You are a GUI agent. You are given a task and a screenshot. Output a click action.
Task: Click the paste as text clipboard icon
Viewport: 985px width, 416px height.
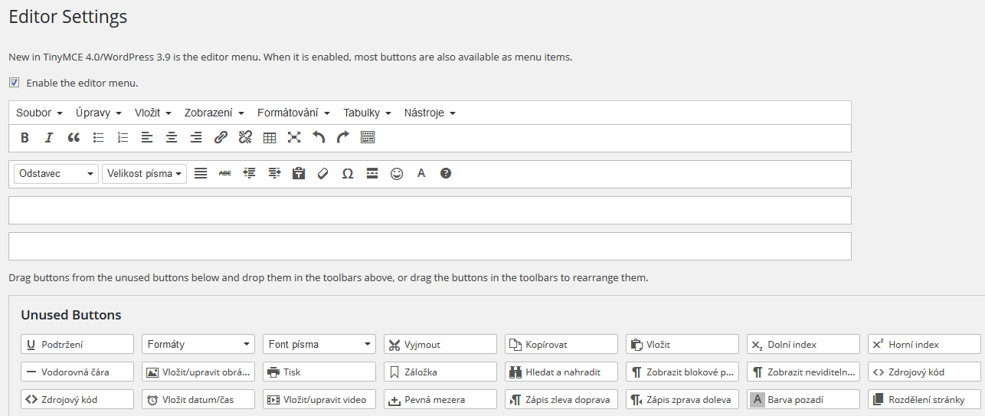point(299,174)
